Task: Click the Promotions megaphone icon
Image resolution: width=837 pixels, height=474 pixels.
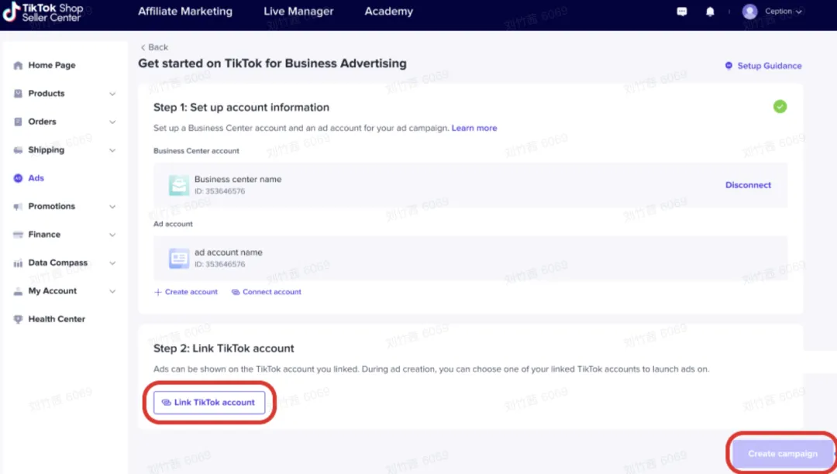Action: click(18, 206)
